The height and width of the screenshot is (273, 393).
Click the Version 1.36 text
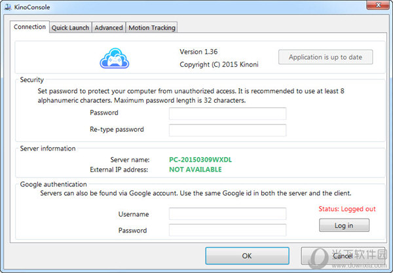[x=198, y=52]
